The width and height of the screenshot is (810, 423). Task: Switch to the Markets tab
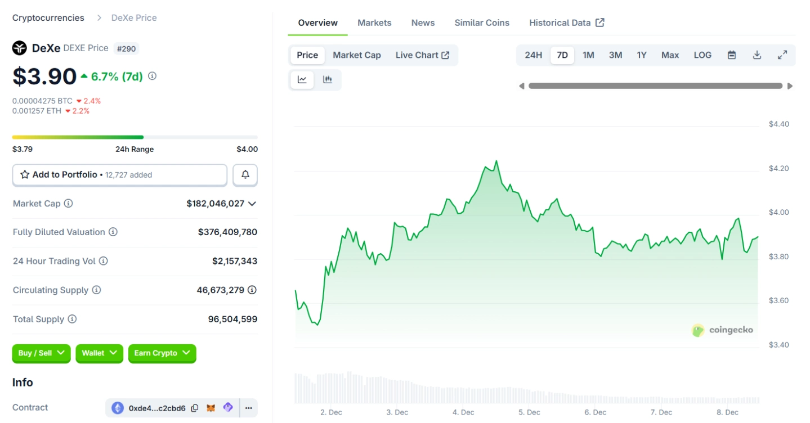[374, 23]
